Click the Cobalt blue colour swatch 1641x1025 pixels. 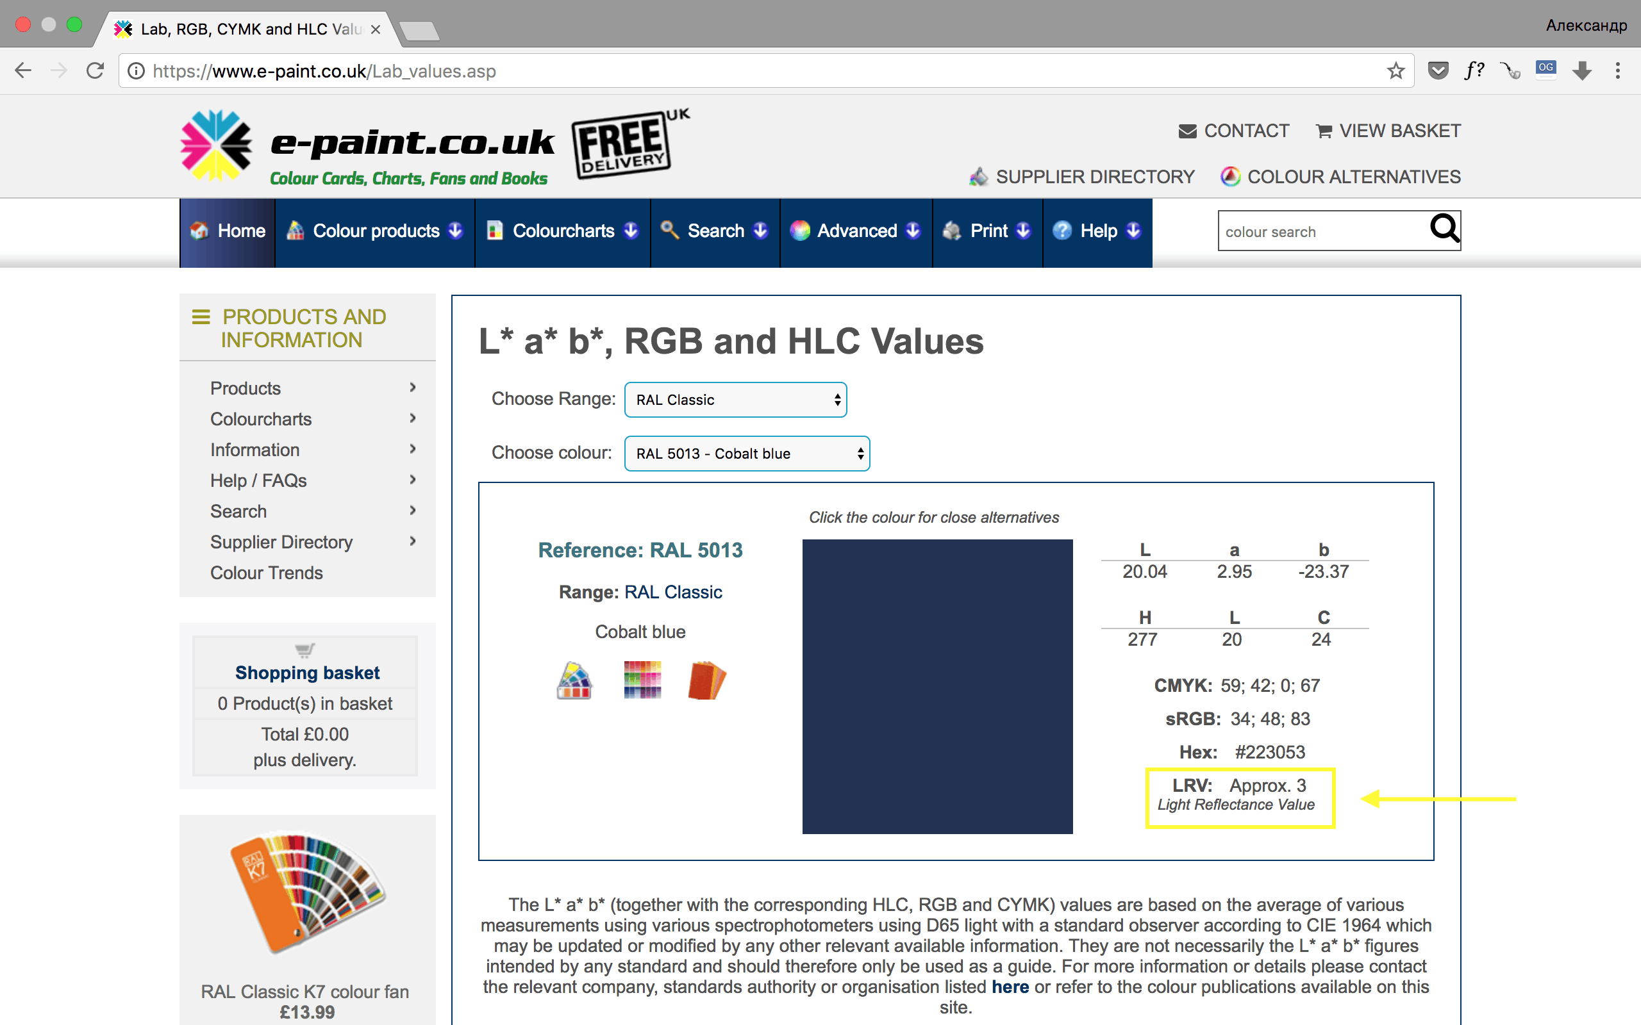pos(937,686)
